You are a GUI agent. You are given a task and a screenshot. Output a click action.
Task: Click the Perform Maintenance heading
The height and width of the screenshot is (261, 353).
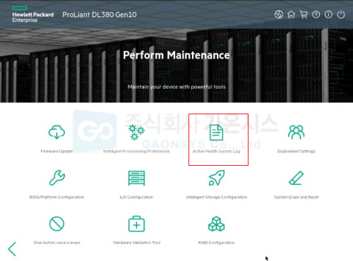click(176, 55)
